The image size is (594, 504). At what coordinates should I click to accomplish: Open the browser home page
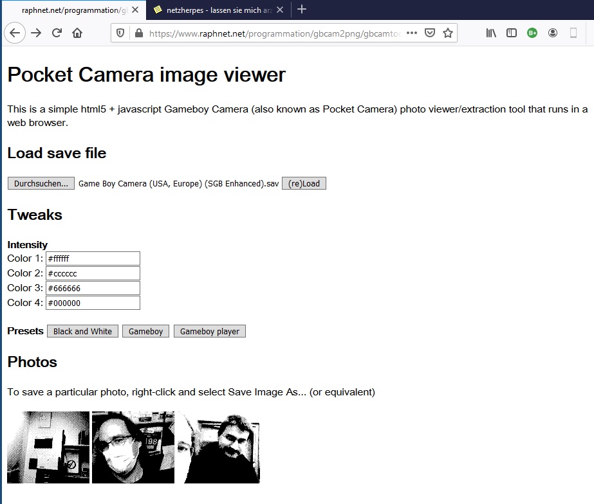(77, 33)
